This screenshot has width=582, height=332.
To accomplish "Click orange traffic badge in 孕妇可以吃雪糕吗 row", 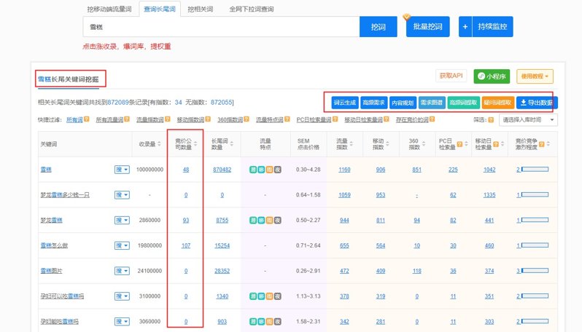I will (x=269, y=296).
